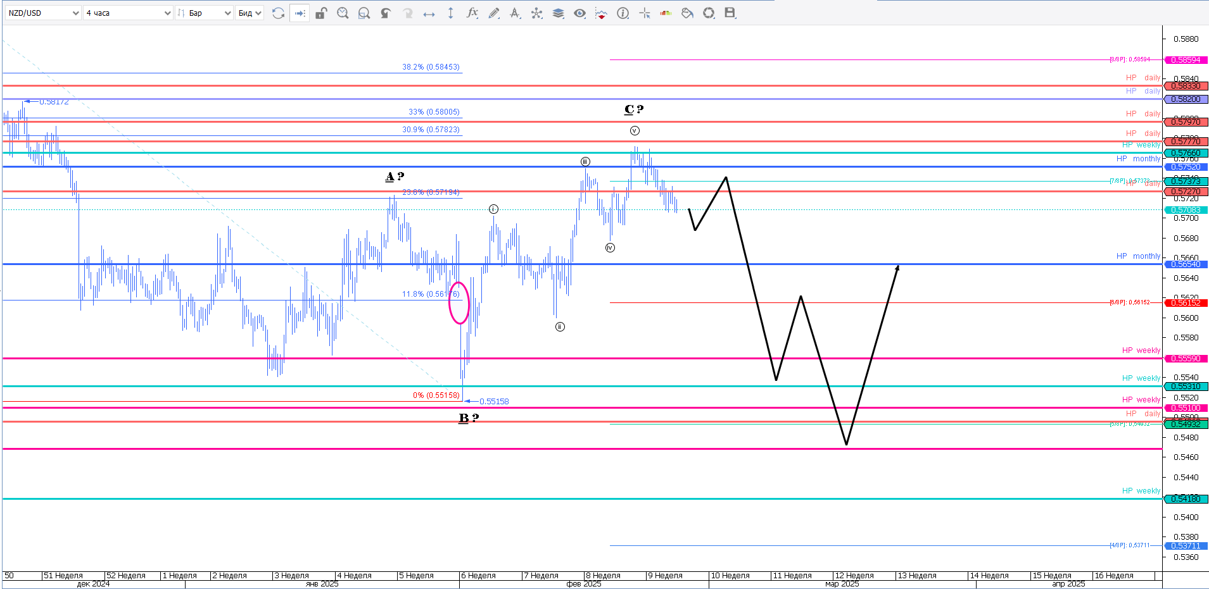Select the horizontal scale arrow tool
The height and width of the screenshot is (589, 1209).
click(x=429, y=13)
